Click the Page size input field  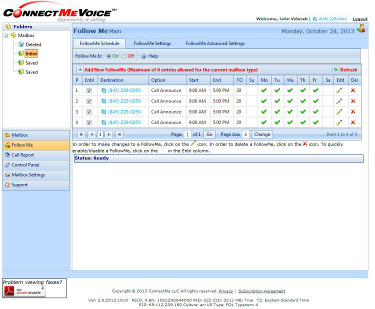pos(245,134)
